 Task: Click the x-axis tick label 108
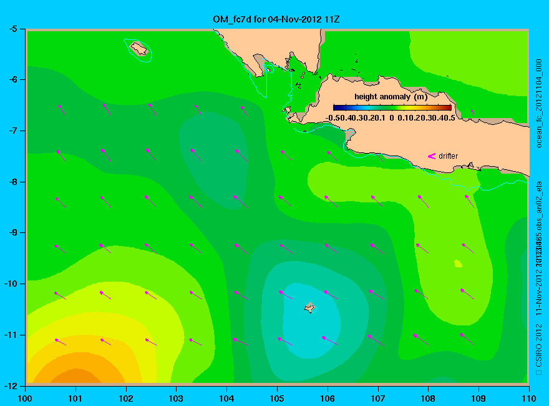[428, 399]
